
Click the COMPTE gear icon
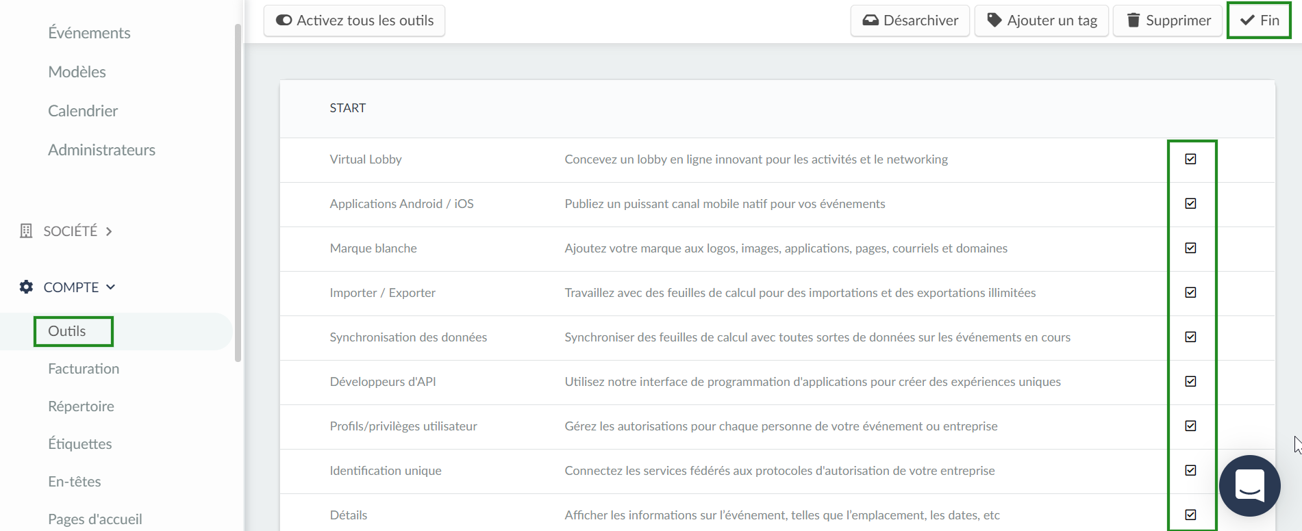click(x=26, y=287)
